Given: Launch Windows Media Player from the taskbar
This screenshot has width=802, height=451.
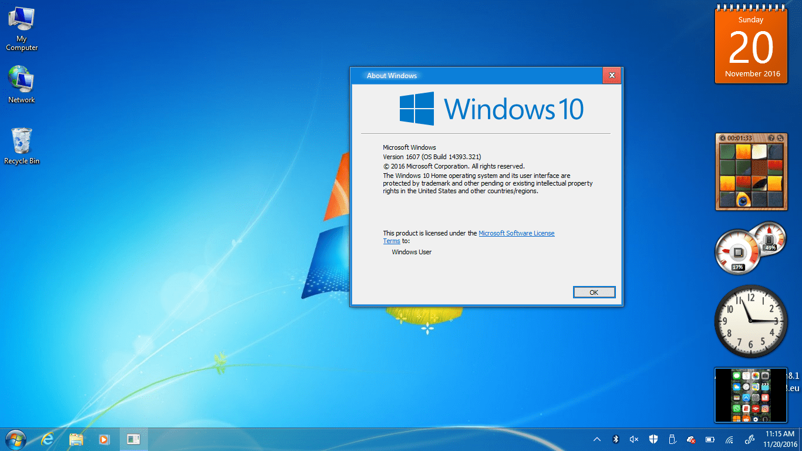Looking at the screenshot, I should click(104, 439).
